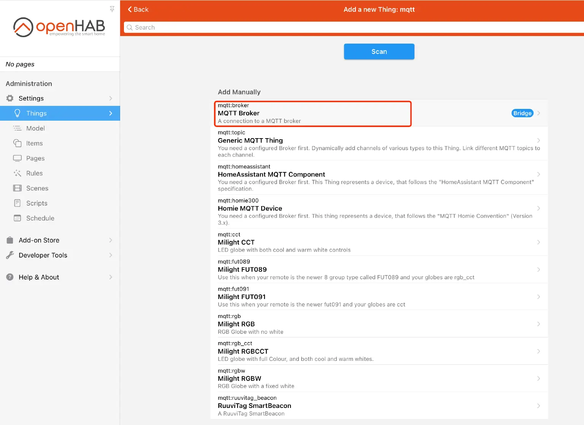This screenshot has height=425, width=584.
Task: Expand the Generic MQTT Thing entry chevron
Action: [x=538, y=140]
